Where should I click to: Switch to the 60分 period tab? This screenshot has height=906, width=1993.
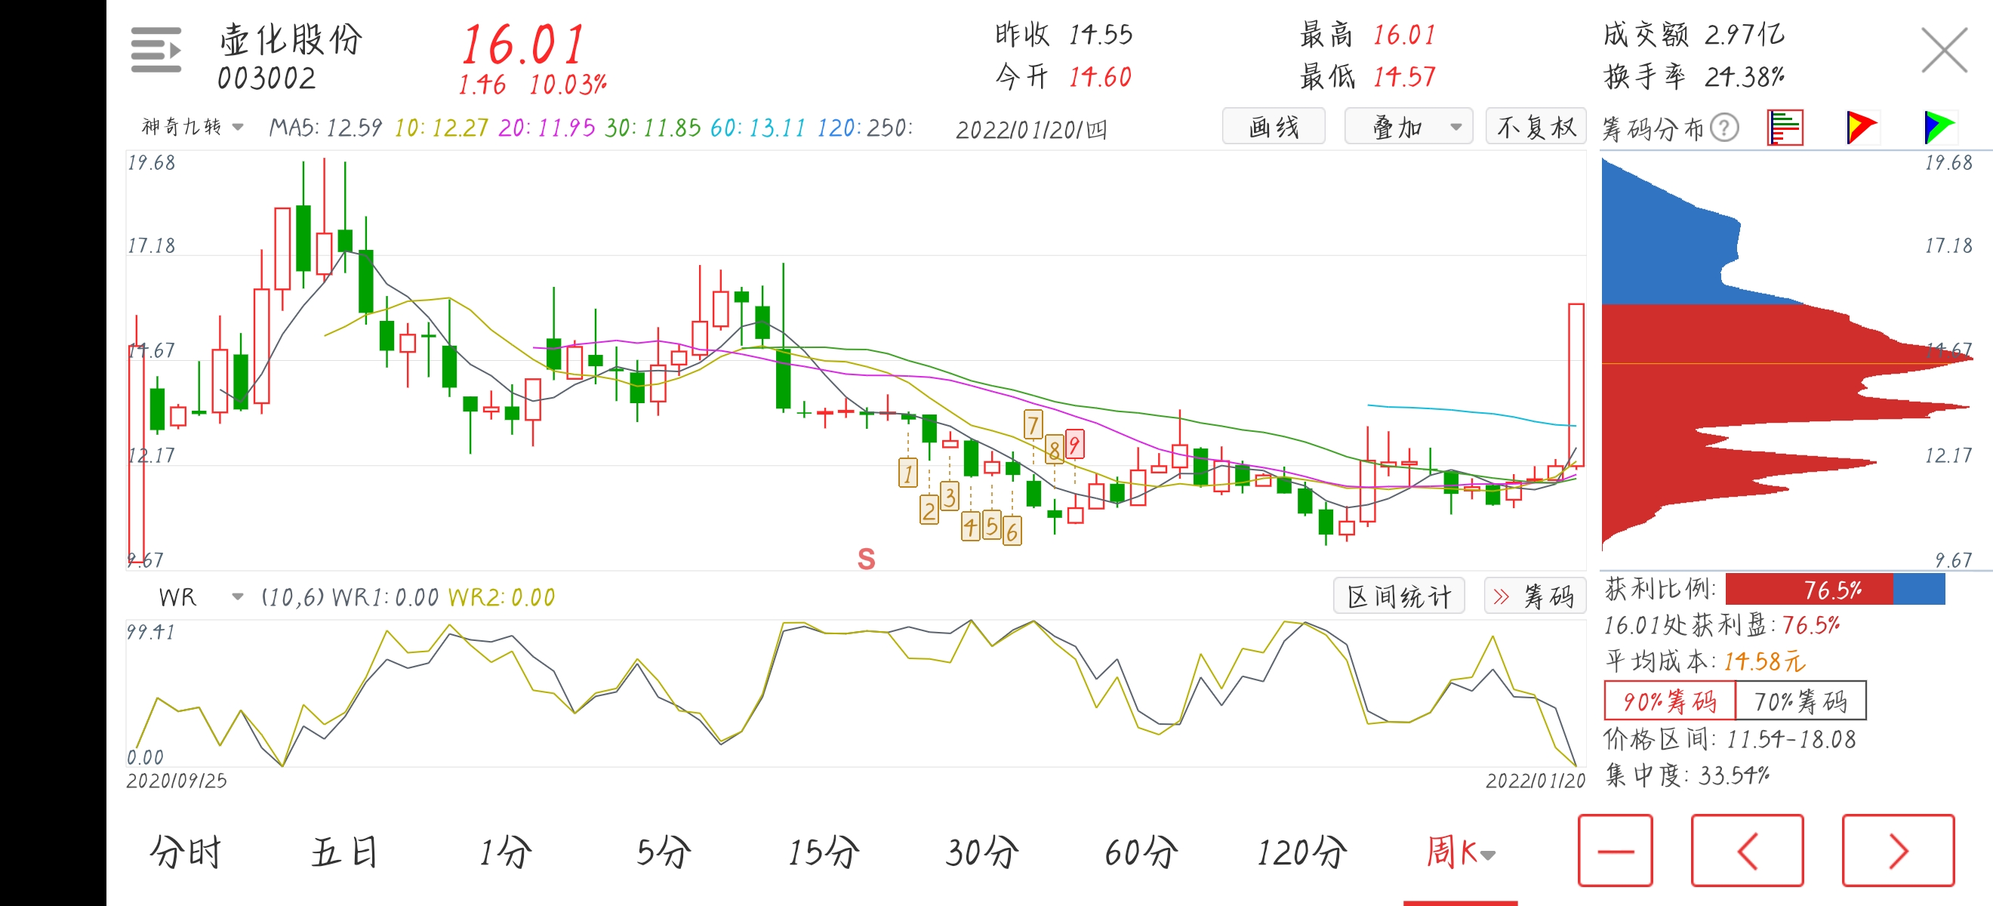point(1141,852)
